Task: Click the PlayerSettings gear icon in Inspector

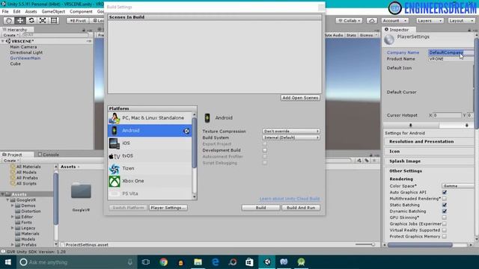Action: tap(389, 39)
